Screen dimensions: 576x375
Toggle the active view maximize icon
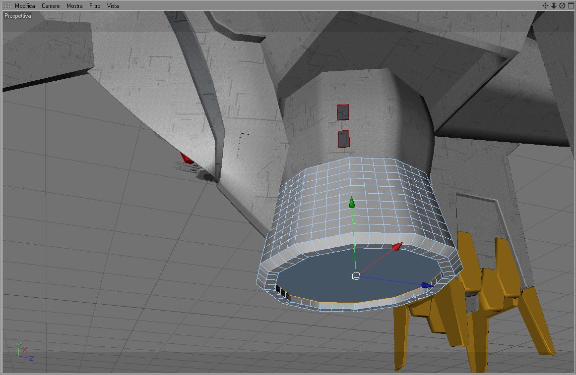tap(571, 5)
